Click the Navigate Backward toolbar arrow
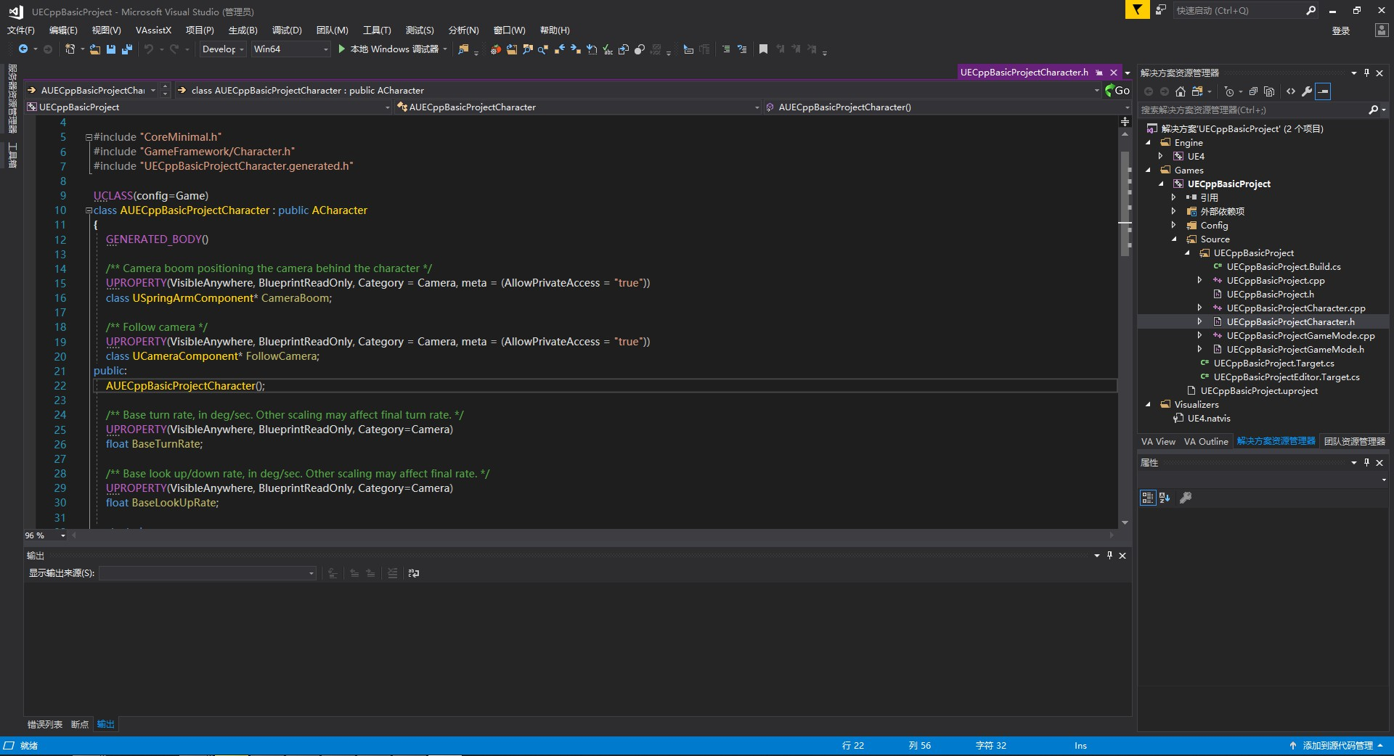This screenshot has width=1394, height=756. (x=23, y=49)
